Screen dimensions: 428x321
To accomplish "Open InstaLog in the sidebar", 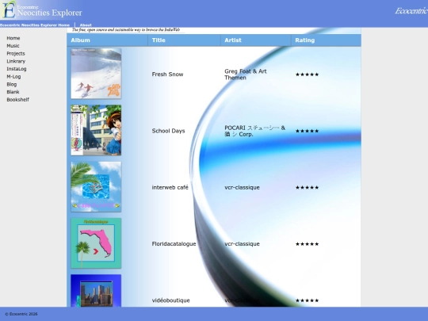I will point(17,69).
